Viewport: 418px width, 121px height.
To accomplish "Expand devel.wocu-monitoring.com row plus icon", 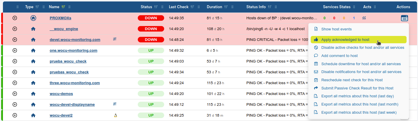I will [x=15, y=40].
